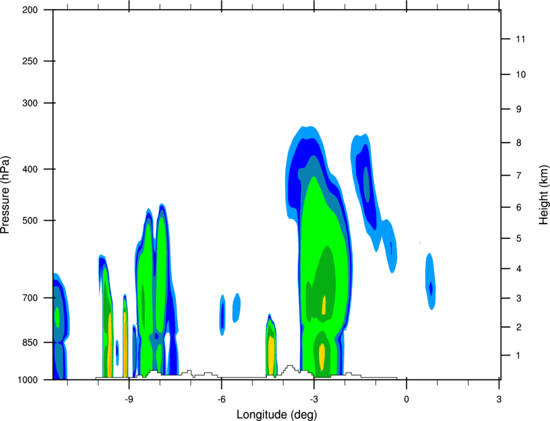Click the narrow blue patch at longitude -6

(223, 315)
